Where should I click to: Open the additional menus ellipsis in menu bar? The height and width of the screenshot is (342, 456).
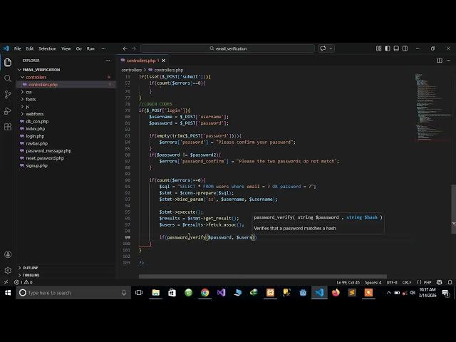click(x=103, y=48)
